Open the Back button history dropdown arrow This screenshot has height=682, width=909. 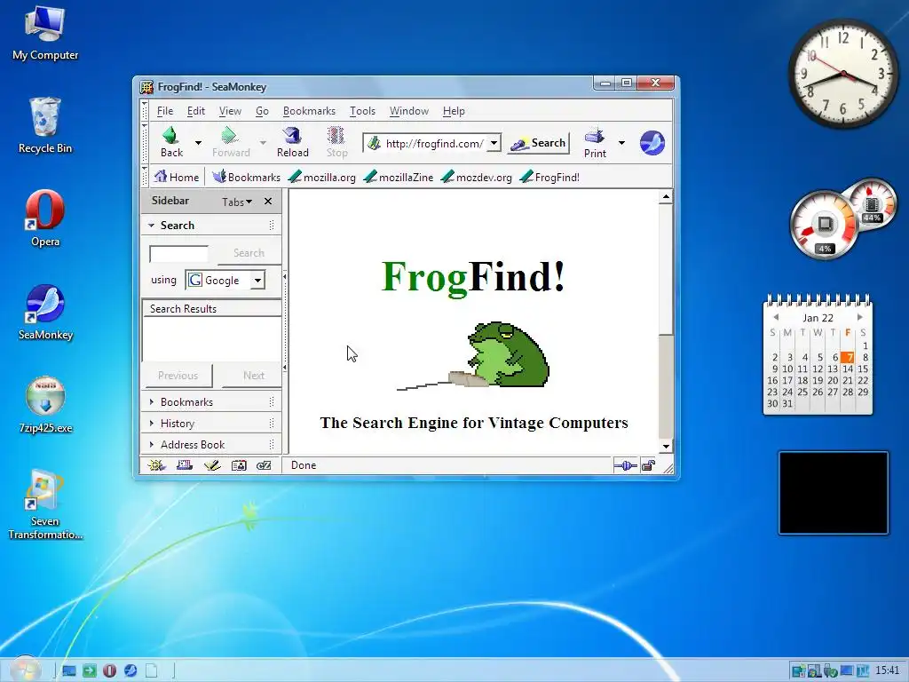198,143
